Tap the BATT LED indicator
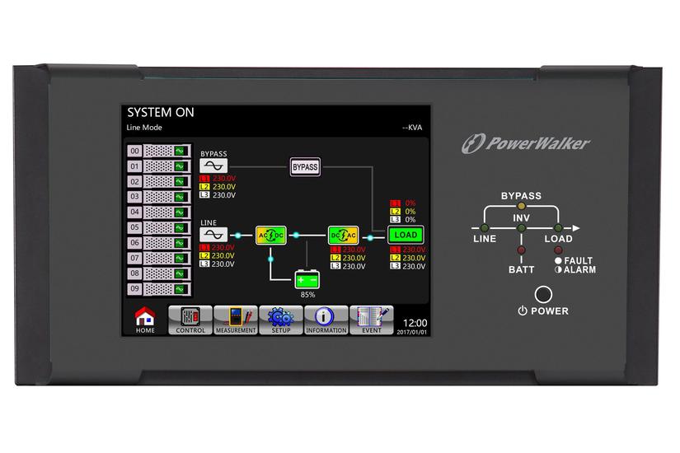680x453 pixels. tap(521, 250)
